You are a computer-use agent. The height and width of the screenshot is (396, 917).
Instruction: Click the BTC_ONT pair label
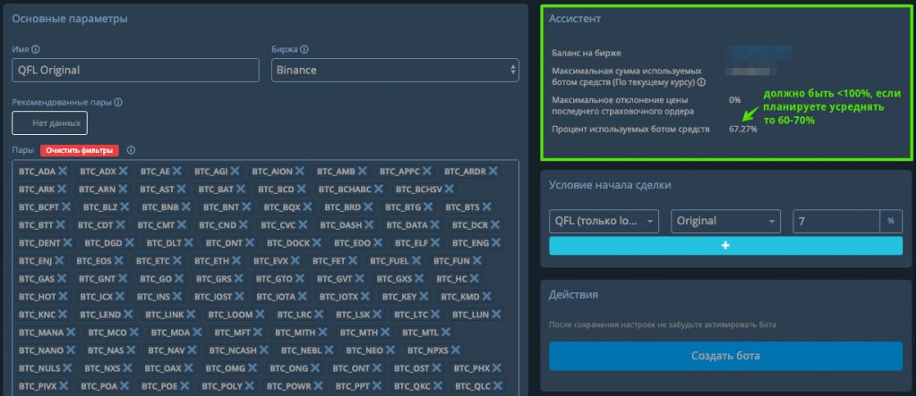tap(350, 368)
